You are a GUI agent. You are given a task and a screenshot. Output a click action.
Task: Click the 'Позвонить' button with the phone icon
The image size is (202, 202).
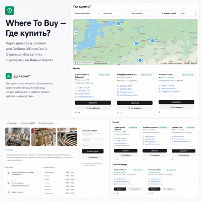point(92,158)
